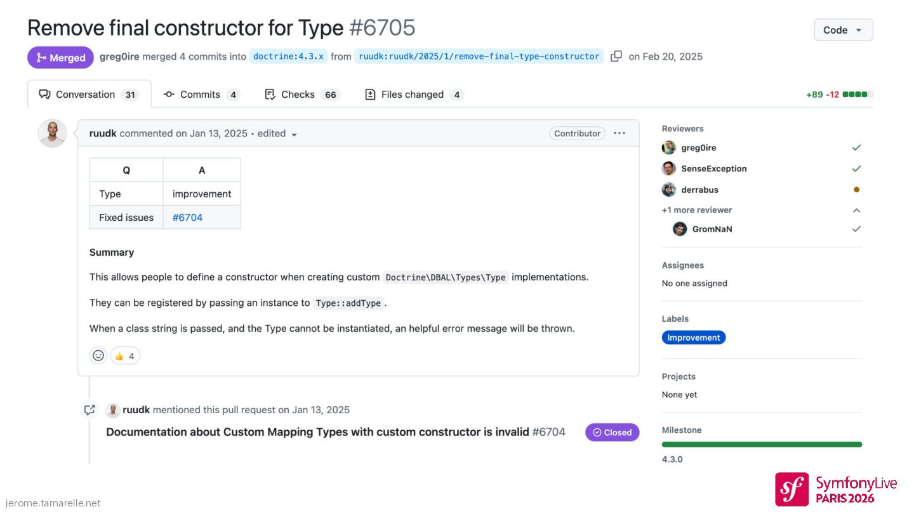The image size is (914, 514).
Task: Click the SymfonyLive Paris 2026 logo
Action: [x=835, y=489]
